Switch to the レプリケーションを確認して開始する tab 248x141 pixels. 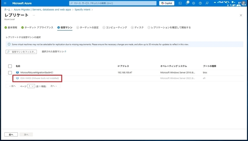tap(169, 28)
